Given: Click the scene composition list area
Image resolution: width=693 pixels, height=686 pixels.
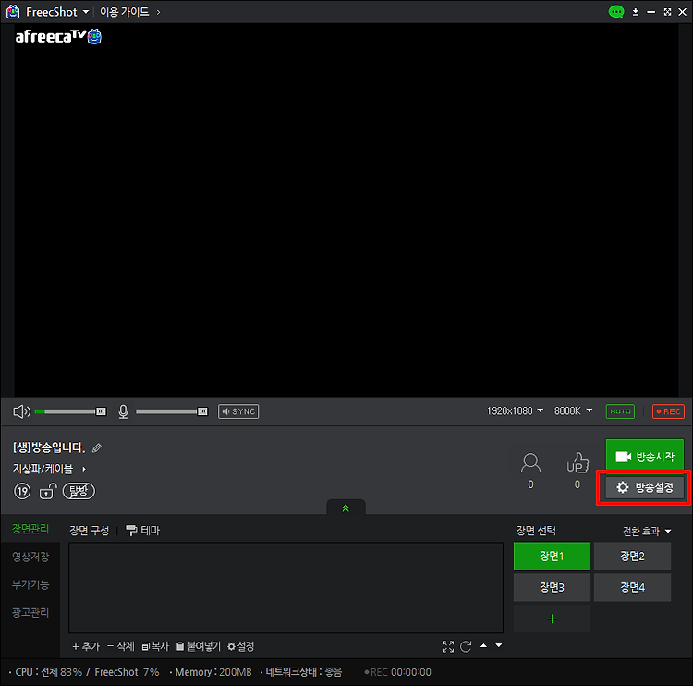Looking at the screenshot, I should [x=286, y=588].
